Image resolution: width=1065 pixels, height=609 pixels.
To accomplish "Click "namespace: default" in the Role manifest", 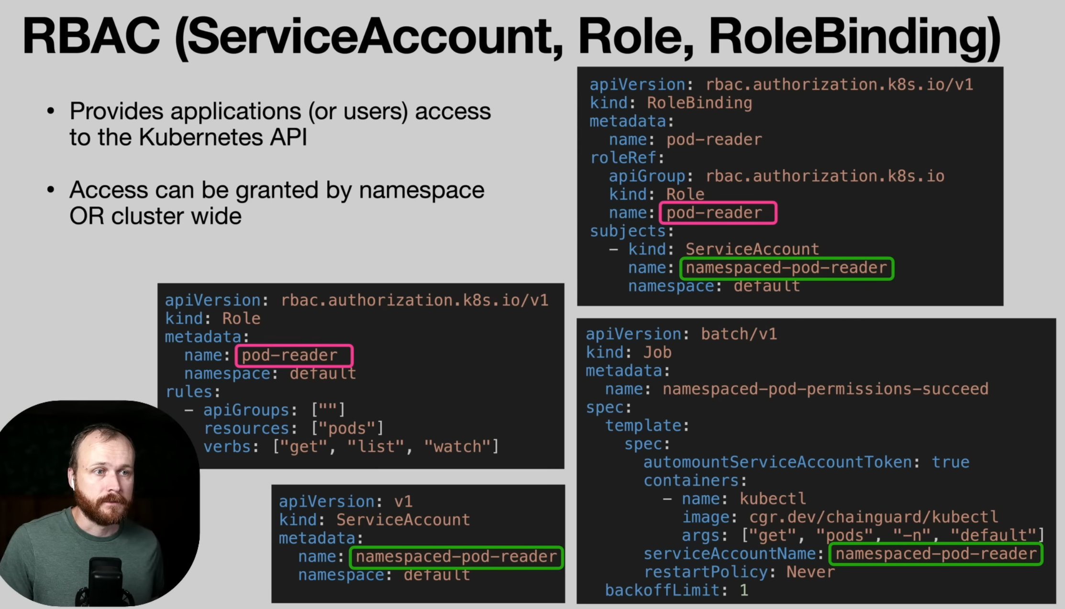I will coord(270,373).
